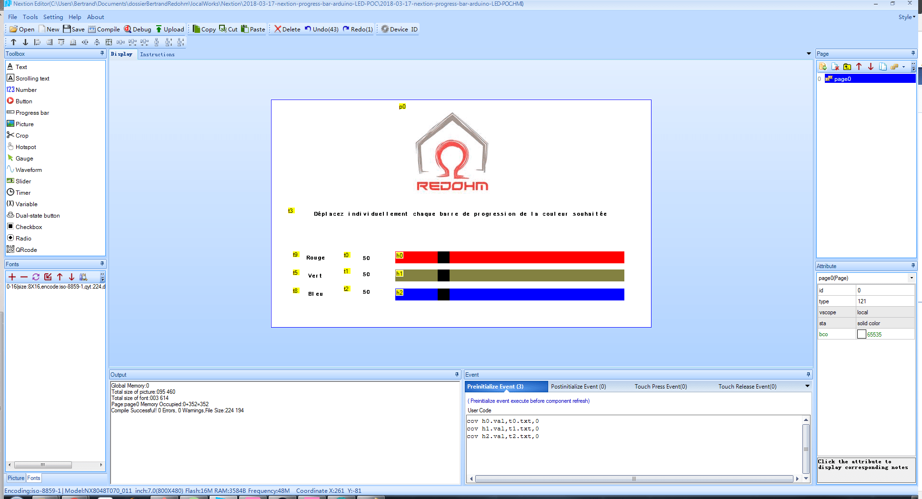The height and width of the screenshot is (499, 922).
Task: Open the page0(Page) component selector dropdown
Action: pos(912,278)
